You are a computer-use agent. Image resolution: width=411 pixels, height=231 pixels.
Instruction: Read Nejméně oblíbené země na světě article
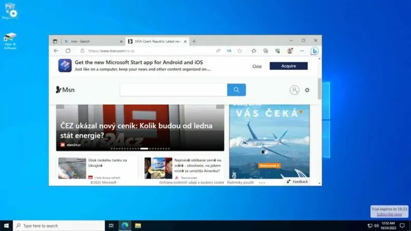198,165
